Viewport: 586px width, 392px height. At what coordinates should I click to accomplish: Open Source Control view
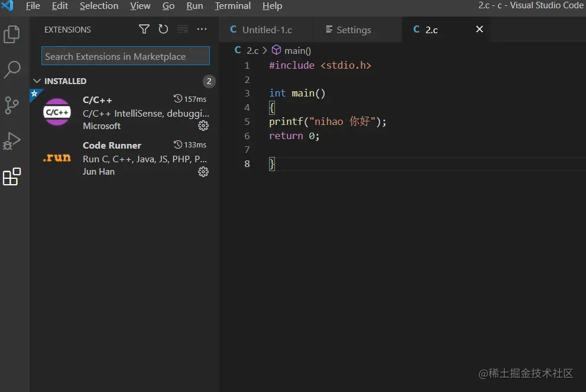(12, 105)
